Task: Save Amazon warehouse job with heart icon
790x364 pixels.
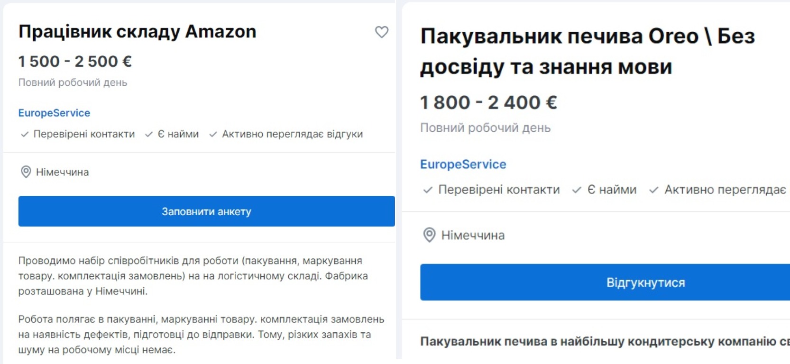Action: [x=382, y=32]
